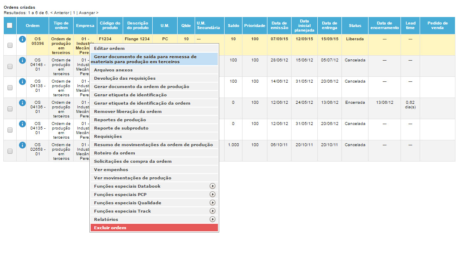This screenshot has width=460, height=279.
Task: Open info icon for order OS 02658 - 01
Action: click(22, 145)
